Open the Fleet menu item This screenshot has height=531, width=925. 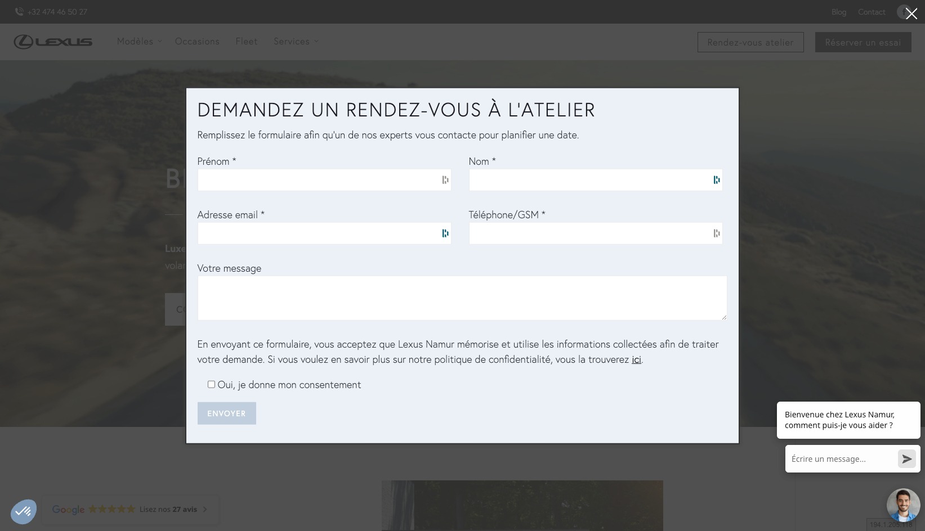point(246,42)
